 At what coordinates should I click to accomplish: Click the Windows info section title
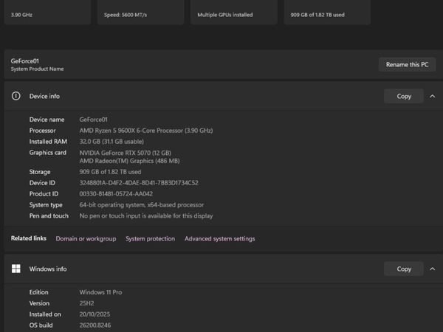coord(48,269)
